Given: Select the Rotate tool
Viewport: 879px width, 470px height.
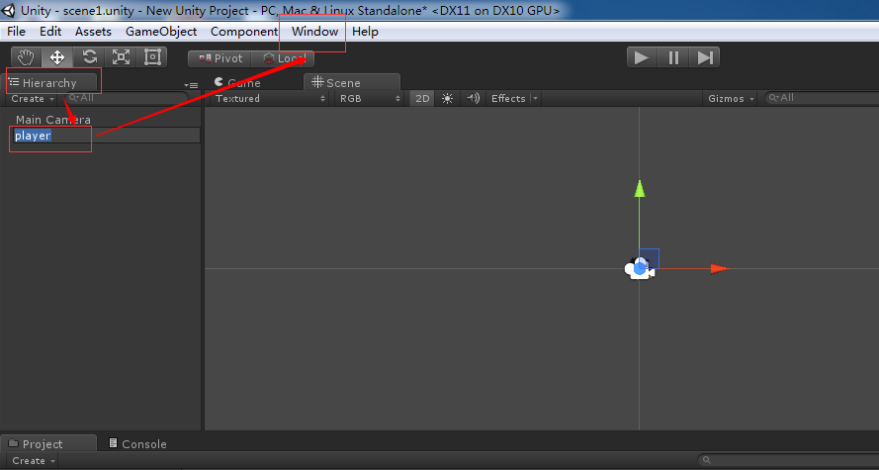Looking at the screenshot, I should (x=89, y=57).
